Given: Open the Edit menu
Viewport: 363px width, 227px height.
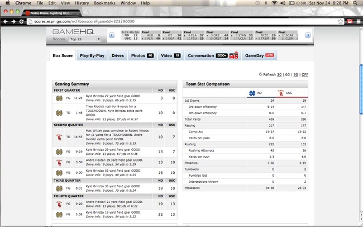Looking at the screenshot, I should coord(52,3).
